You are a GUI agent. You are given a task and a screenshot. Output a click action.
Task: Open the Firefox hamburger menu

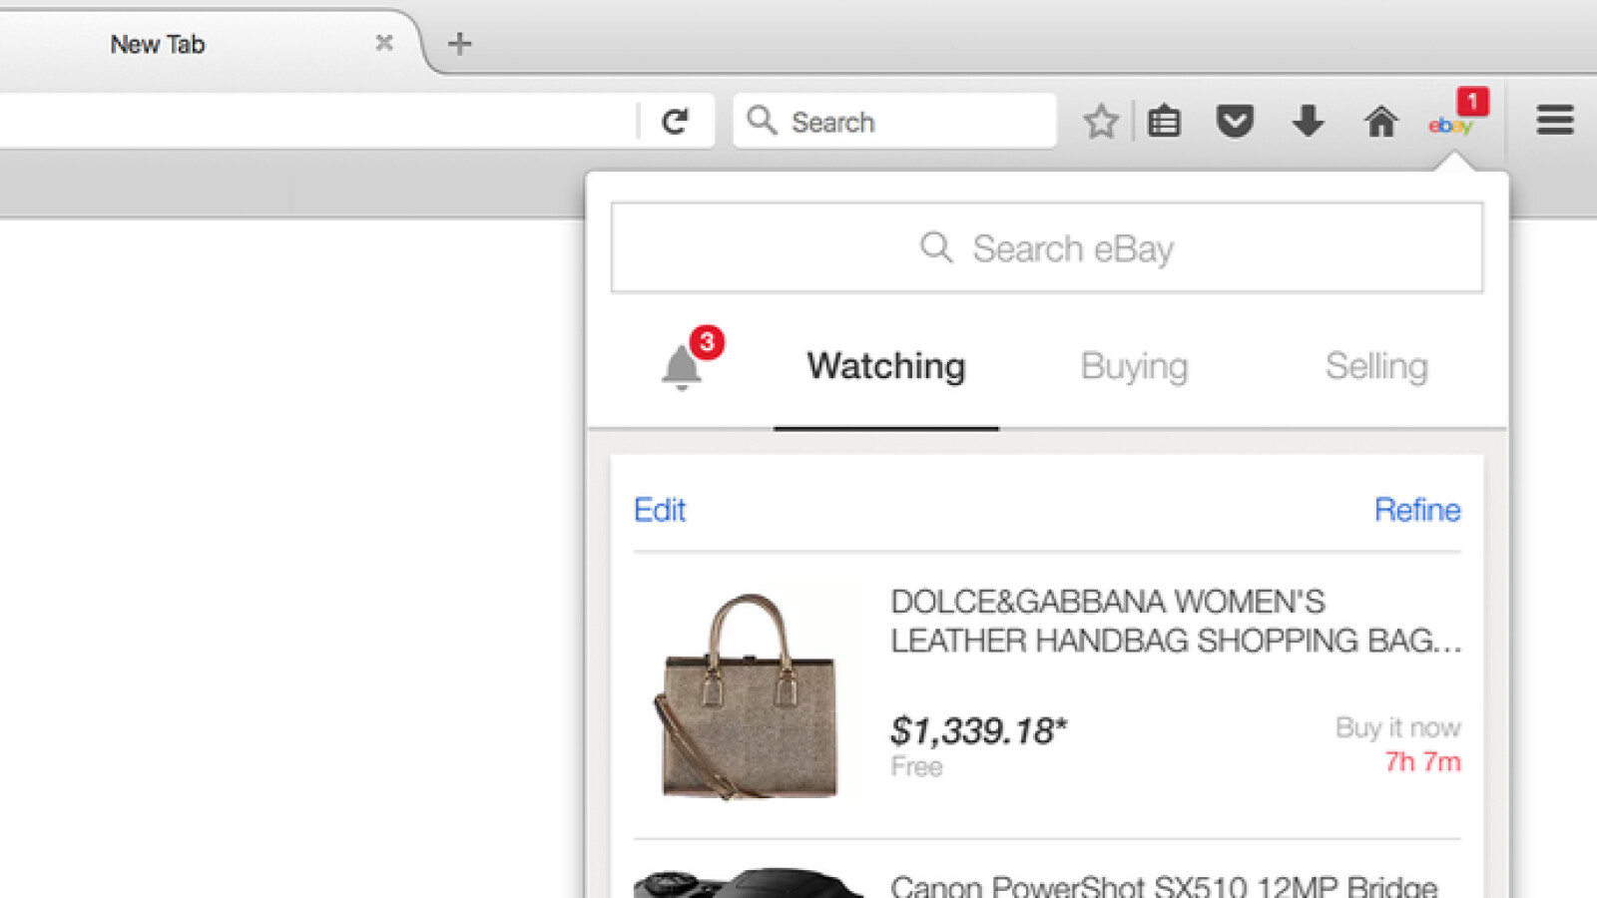point(1555,121)
